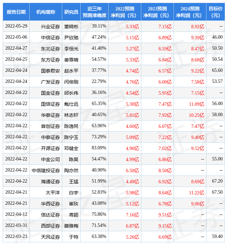Click researcher name 尹欣驰

coord(71,38)
